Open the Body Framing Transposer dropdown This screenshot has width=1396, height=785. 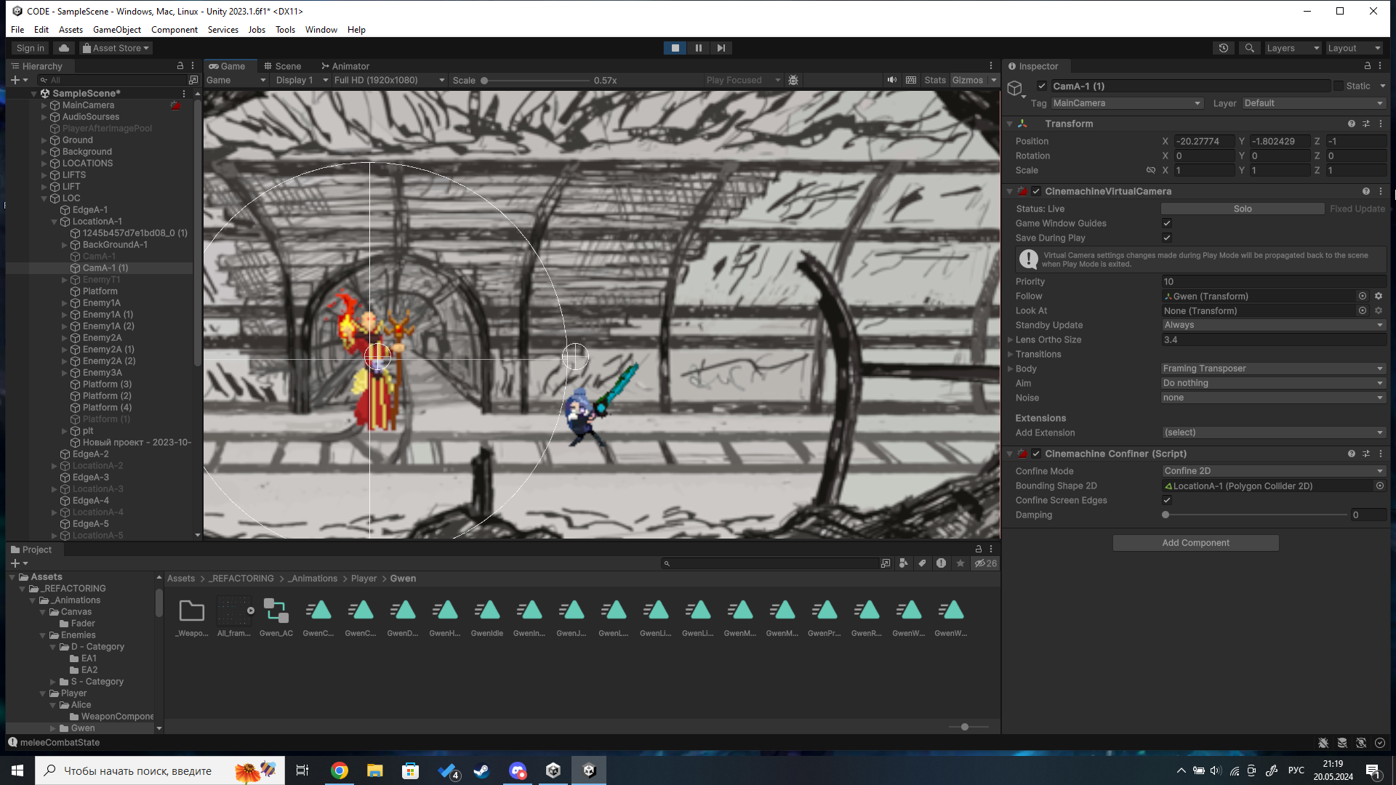pyautogui.click(x=1272, y=369)
